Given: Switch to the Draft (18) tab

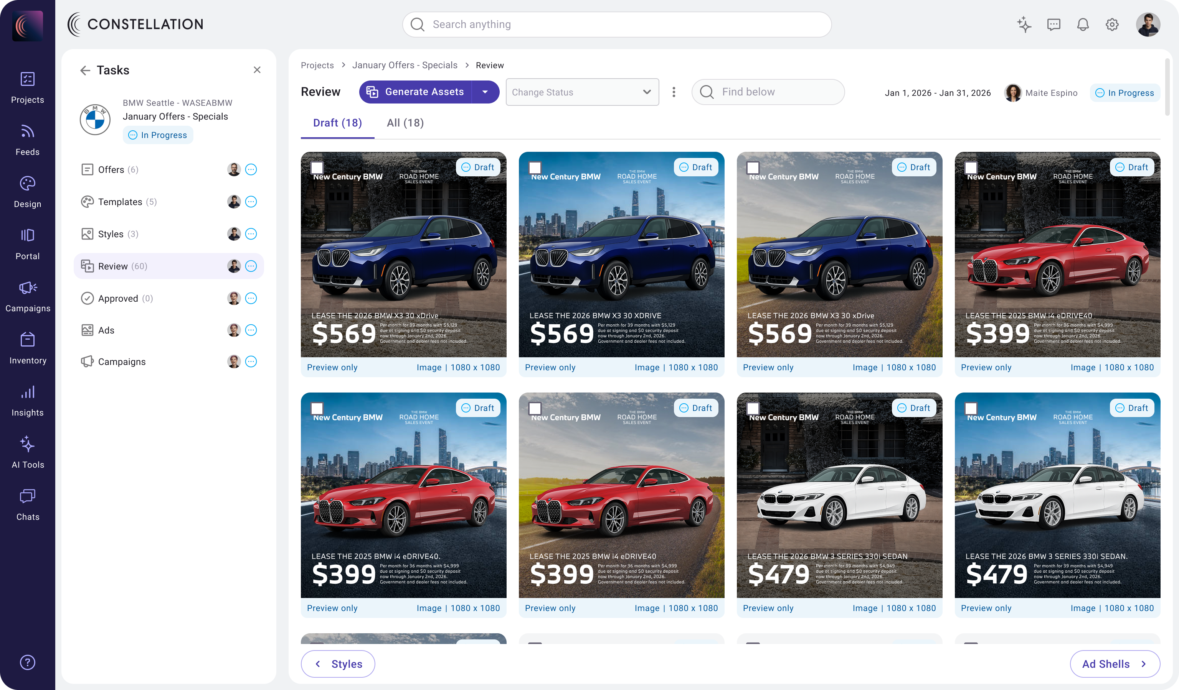Looking at the screenshot, I should [x=337, y=123].
